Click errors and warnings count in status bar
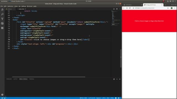The image size is (177, 99). pos(4,98)
